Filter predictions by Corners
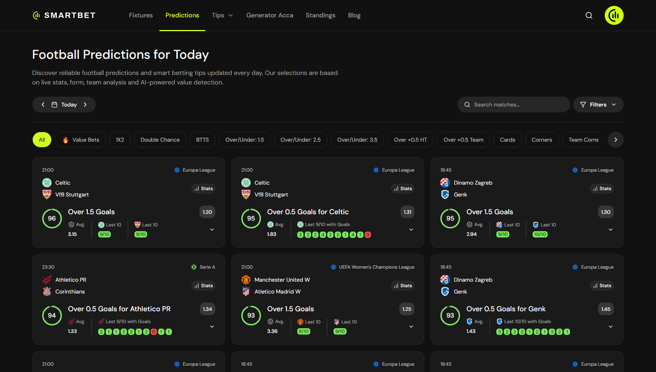Screen dimensions: 656x372 pos(542,140)
